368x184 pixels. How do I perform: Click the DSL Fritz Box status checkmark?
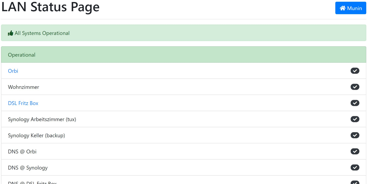tap(355, 103)
